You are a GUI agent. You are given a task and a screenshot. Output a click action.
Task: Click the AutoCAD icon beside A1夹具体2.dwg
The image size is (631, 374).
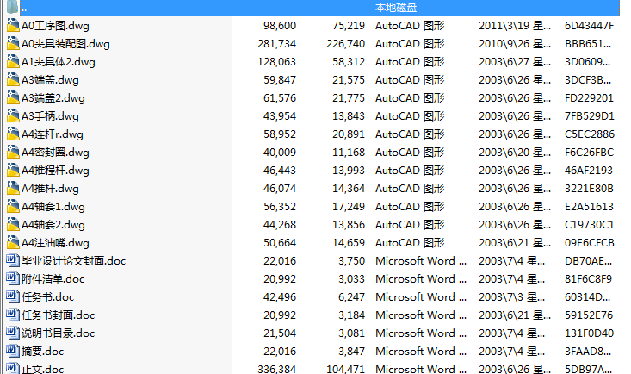[x=12, y=61]
